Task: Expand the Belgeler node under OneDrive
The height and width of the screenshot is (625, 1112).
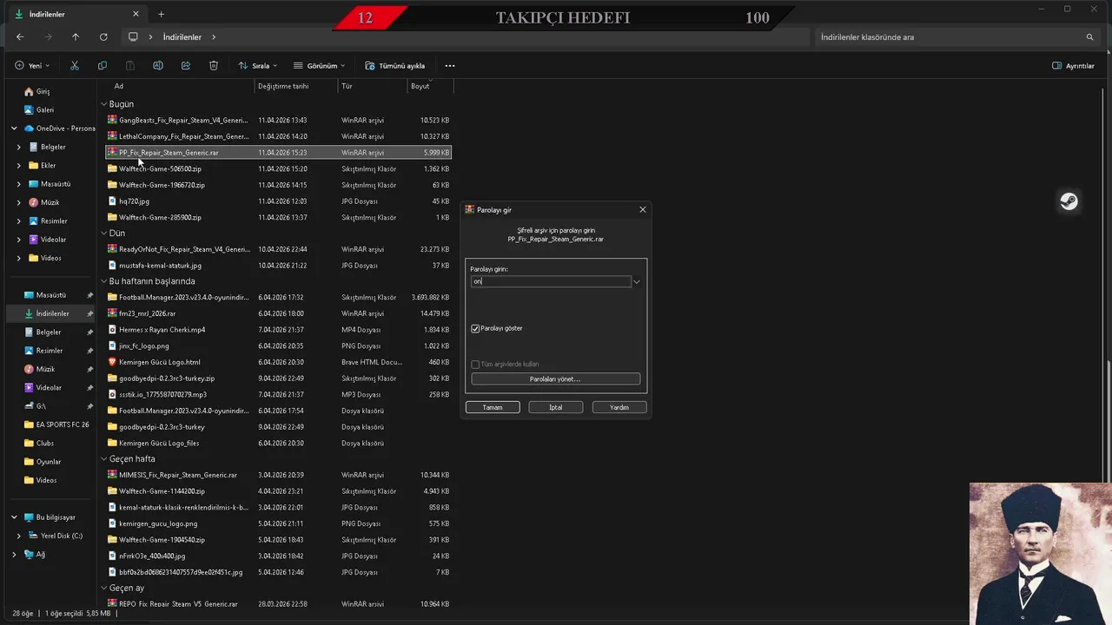Action: [x=19, y=147]
